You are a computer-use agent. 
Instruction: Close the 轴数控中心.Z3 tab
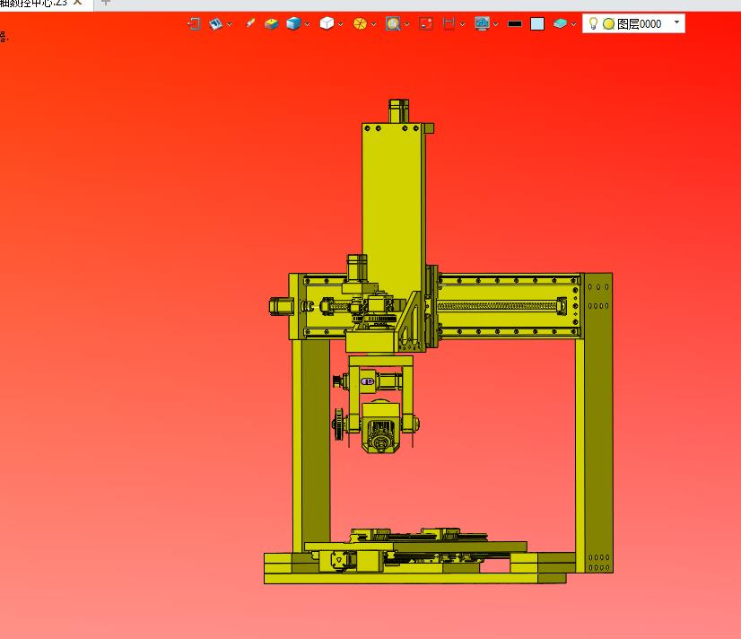coord(78,3)
